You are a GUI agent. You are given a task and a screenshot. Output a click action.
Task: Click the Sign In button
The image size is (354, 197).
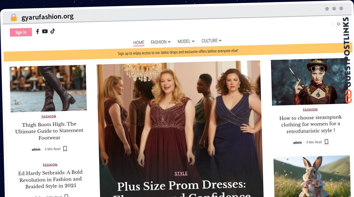21,32
